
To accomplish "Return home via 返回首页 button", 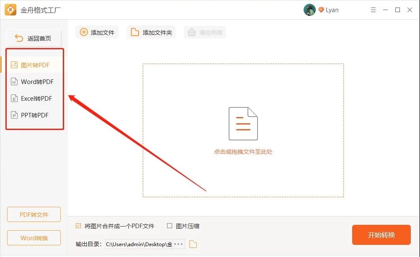I will [34, 38].
